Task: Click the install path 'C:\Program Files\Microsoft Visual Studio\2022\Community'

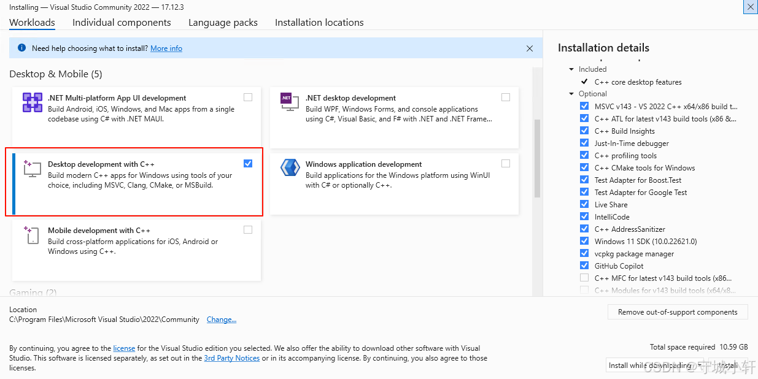Action: click(x=104, y=320)
